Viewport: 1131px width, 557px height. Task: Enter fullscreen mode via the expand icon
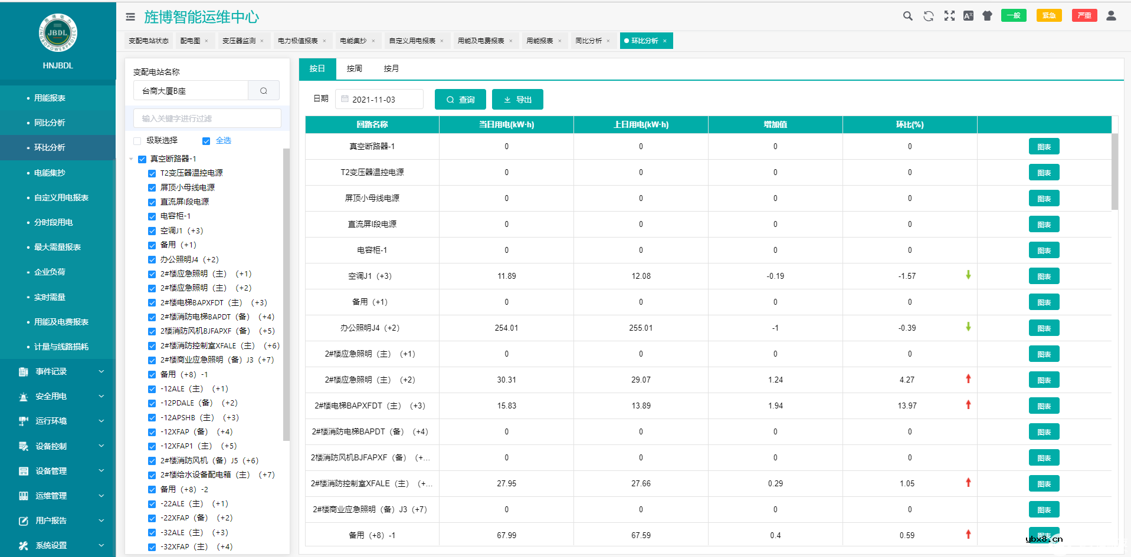[x=949, y=16]
